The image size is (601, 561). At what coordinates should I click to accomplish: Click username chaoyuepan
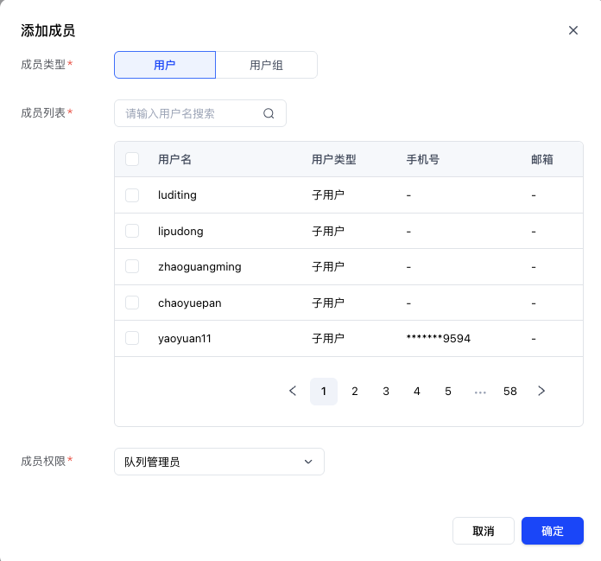click(190, 303)
